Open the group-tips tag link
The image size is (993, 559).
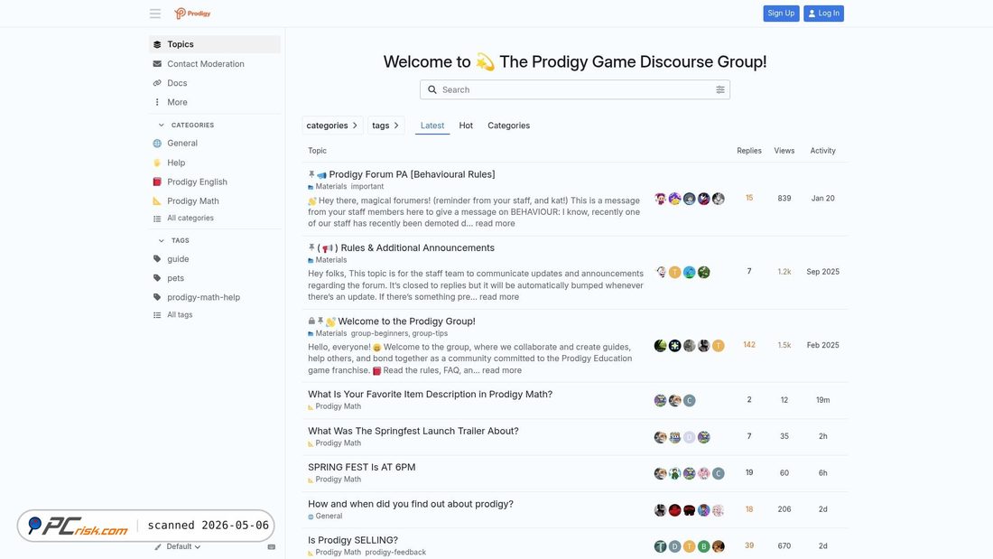point(430,333)
